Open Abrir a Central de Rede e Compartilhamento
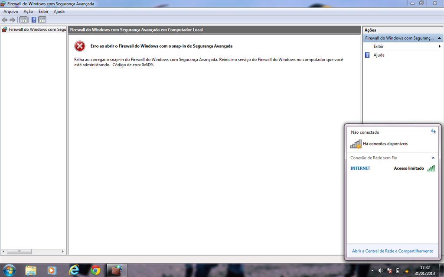This screenshot has width=444, height=277. (392, 251)
